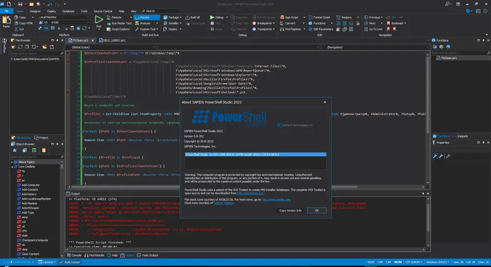Switch to the Project tab beside File Browser

tap(41, 138)
